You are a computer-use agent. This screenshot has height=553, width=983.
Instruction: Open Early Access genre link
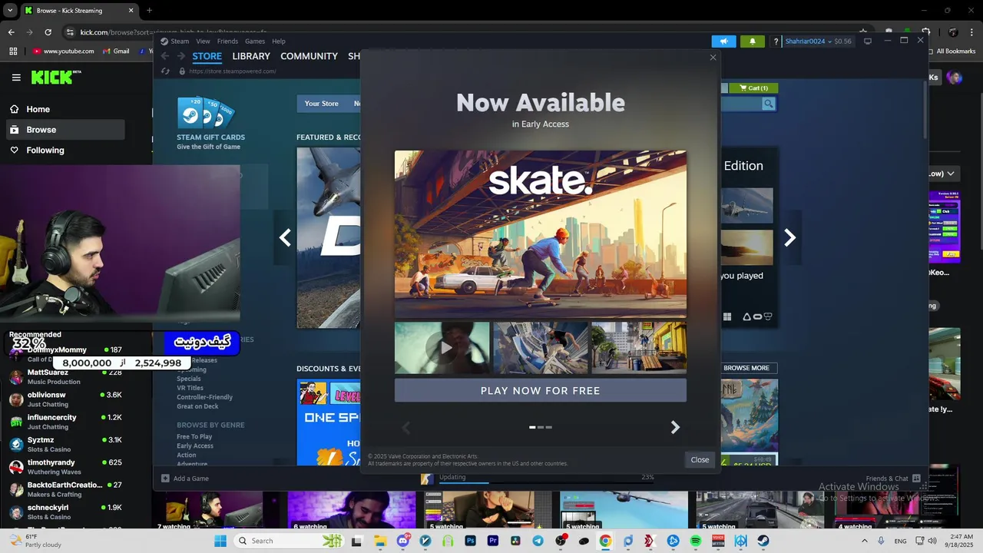point(195,445)
